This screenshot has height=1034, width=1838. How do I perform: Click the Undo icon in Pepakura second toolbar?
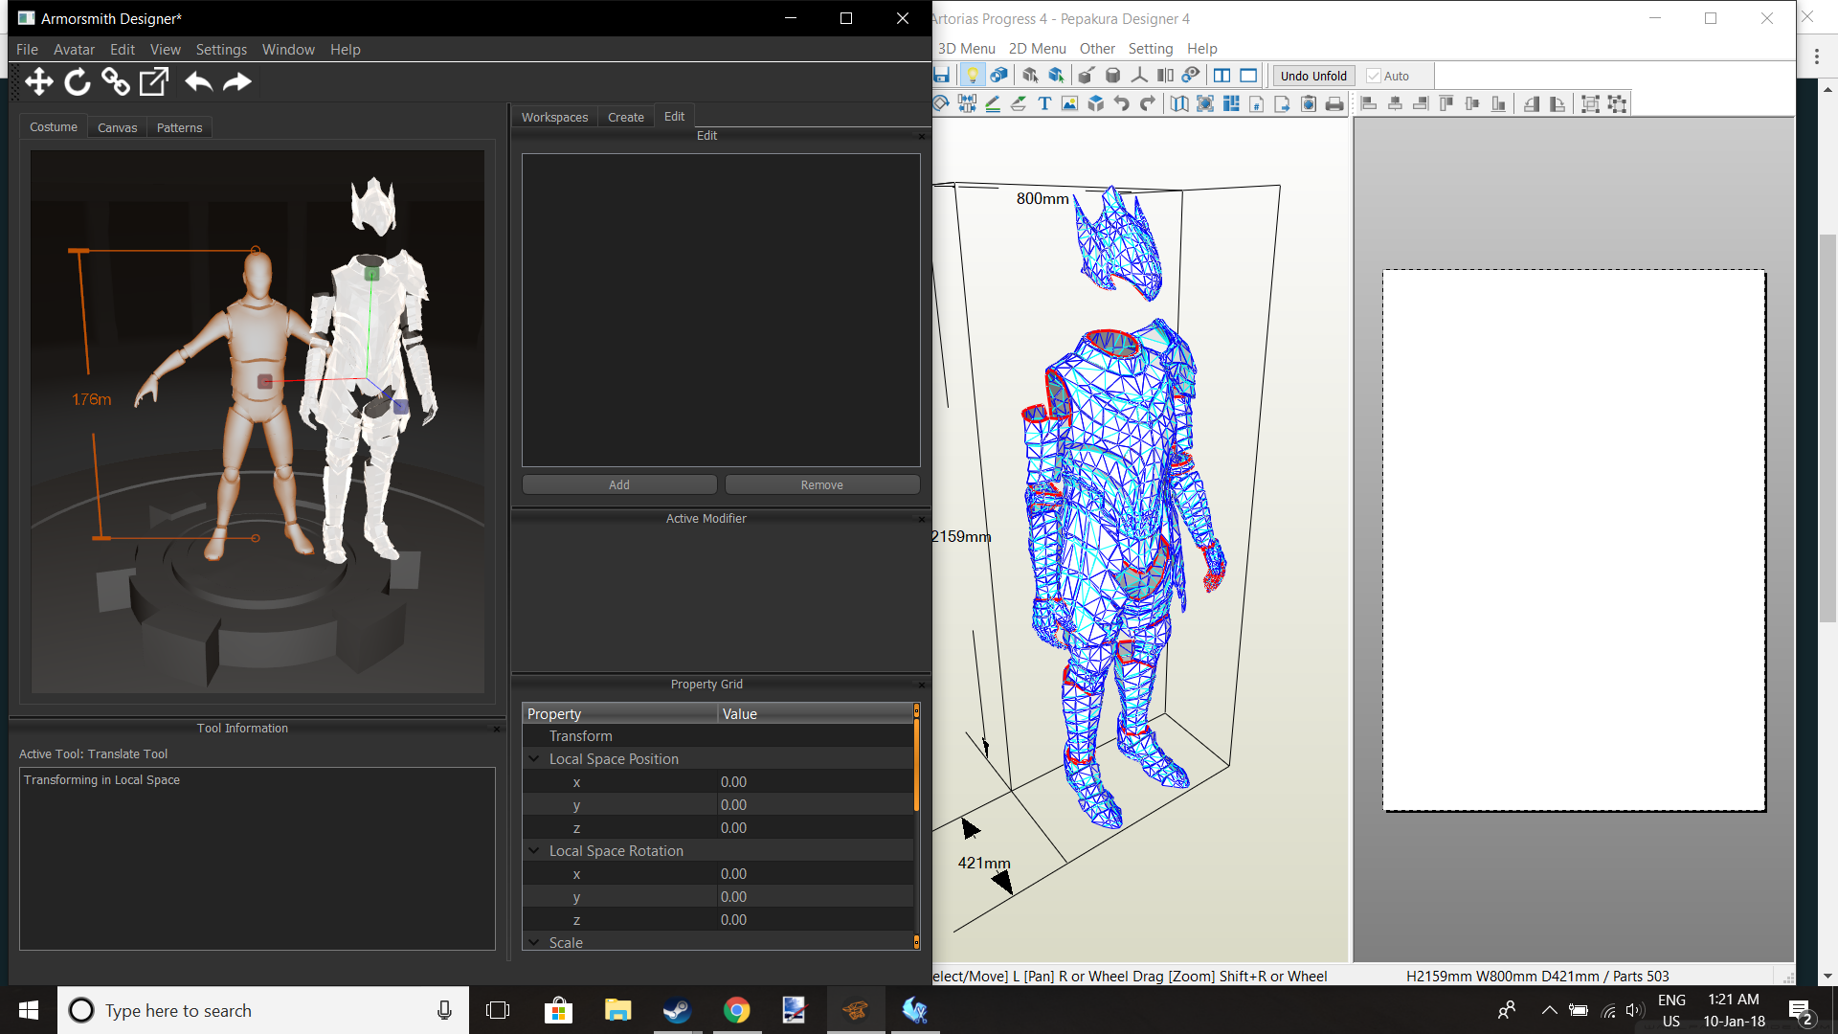pos(1122,103)
